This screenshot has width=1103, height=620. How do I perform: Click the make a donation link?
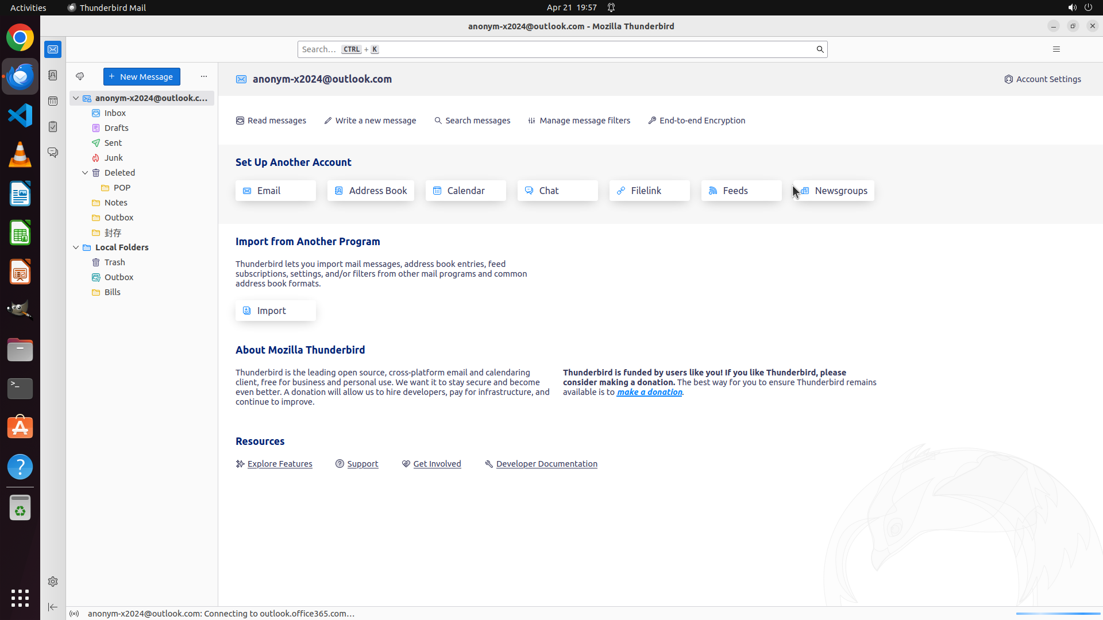pyautogui.click(x=649, y=392)
